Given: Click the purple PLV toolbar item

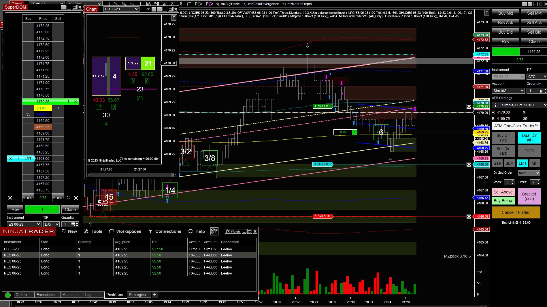Looking at the screenshot, I should tap(210, 4).
